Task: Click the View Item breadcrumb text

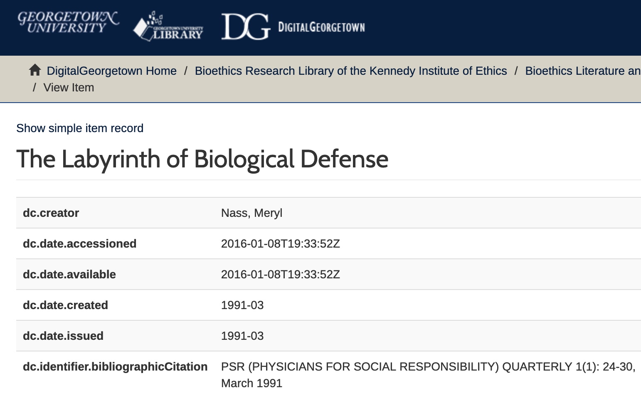Action: [x=69, y=88]
